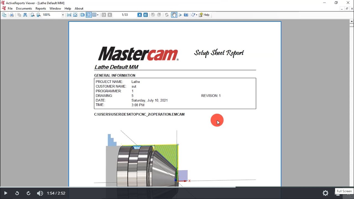Click the customer name value 'sut'

tap(134, 87)
